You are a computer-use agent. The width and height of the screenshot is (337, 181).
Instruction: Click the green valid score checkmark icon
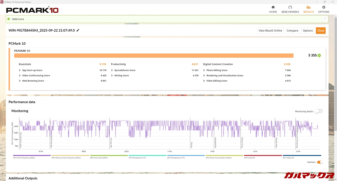9,19
